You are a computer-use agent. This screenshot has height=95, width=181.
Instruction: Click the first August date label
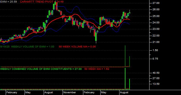pos(49,92)
